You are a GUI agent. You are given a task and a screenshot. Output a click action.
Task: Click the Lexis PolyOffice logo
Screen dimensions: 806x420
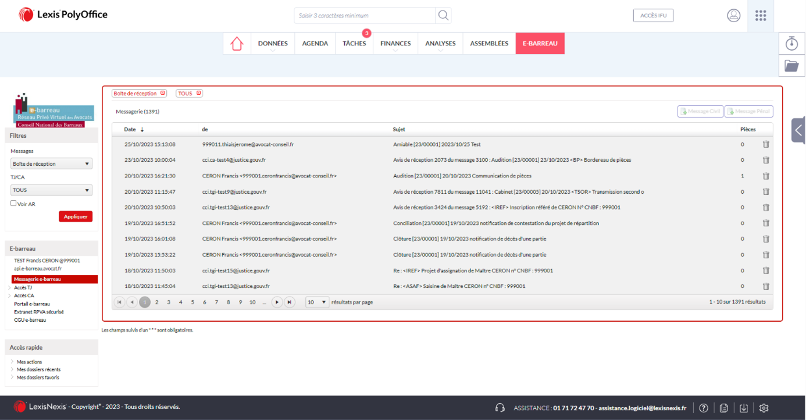[x=63, y=15]
